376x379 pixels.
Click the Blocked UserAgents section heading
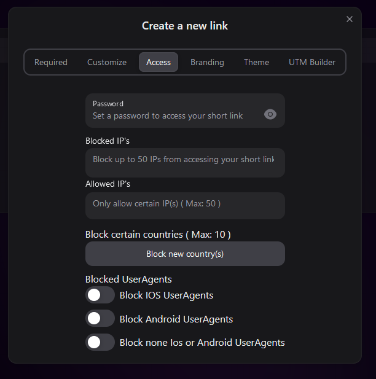point(128,279)
